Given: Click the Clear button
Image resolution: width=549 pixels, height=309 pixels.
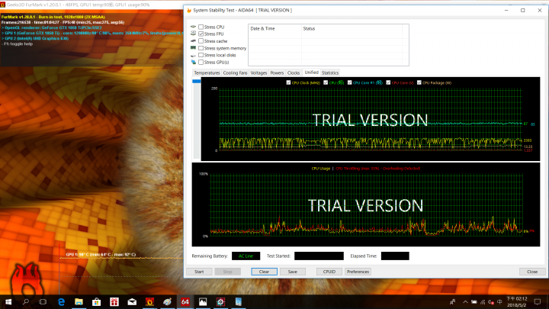Looking at the screenshot, I should (264, 272).
